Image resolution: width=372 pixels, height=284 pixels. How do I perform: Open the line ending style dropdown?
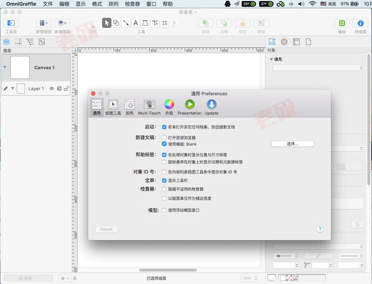coord(351,256)
